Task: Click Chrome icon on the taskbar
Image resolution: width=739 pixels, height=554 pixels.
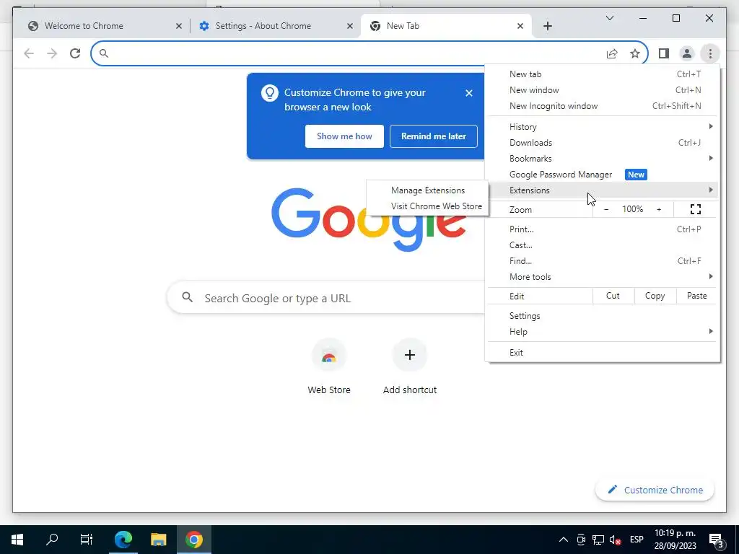Action: coord(193,540)
